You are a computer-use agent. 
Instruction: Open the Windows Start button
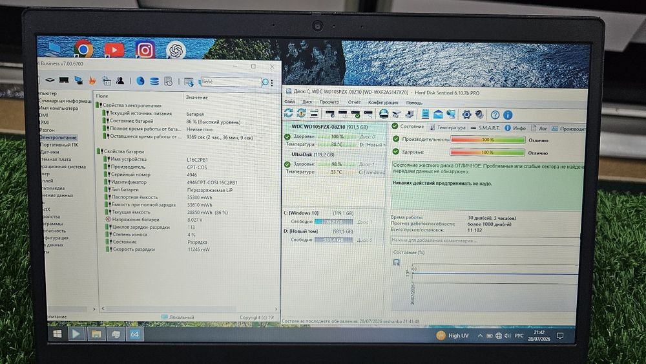[x=57, y=334]
